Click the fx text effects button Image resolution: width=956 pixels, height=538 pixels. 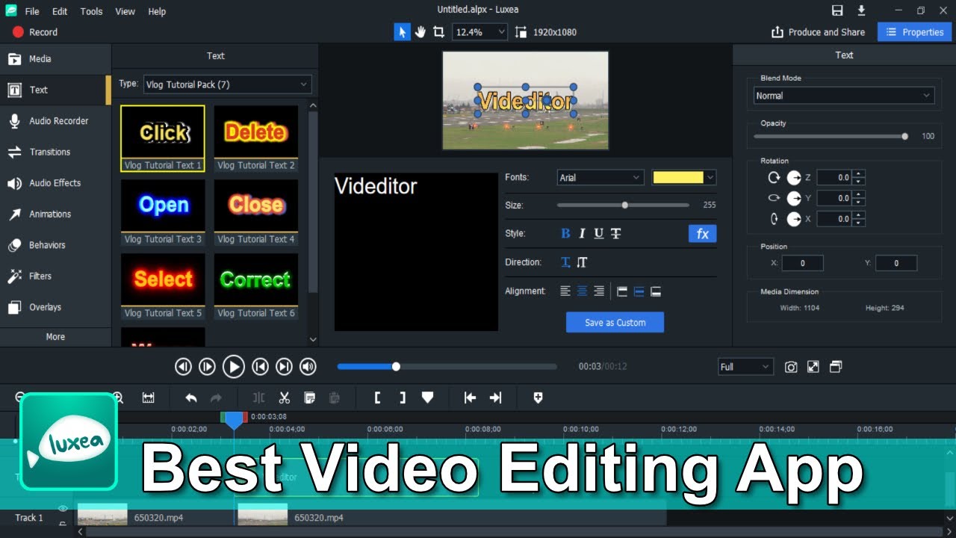(x=703, y=234)
